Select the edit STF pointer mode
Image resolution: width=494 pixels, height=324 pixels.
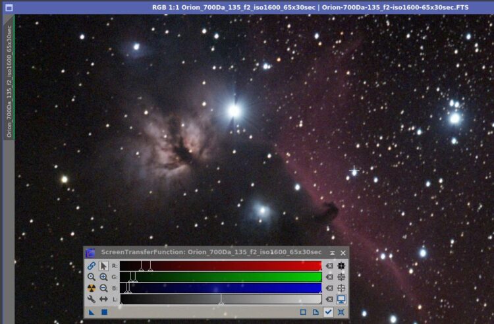[103, 266]
